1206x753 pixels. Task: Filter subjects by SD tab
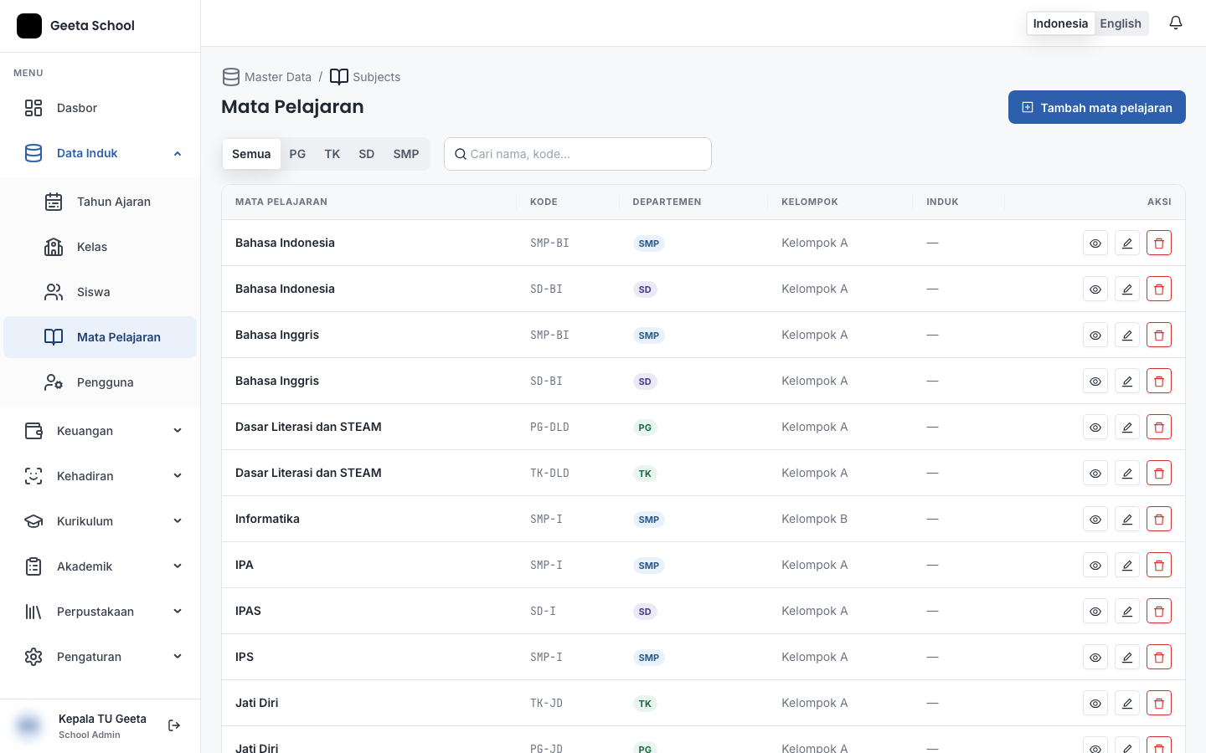click(x=367, y=154)
